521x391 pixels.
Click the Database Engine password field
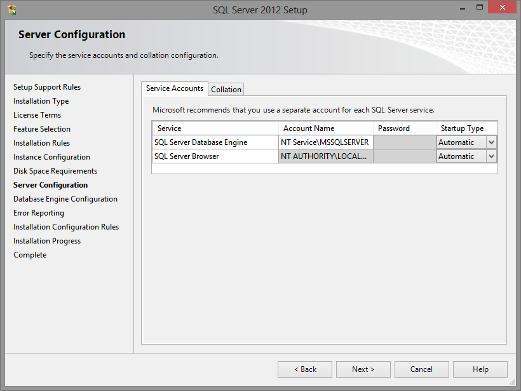[x=404, y=142]
